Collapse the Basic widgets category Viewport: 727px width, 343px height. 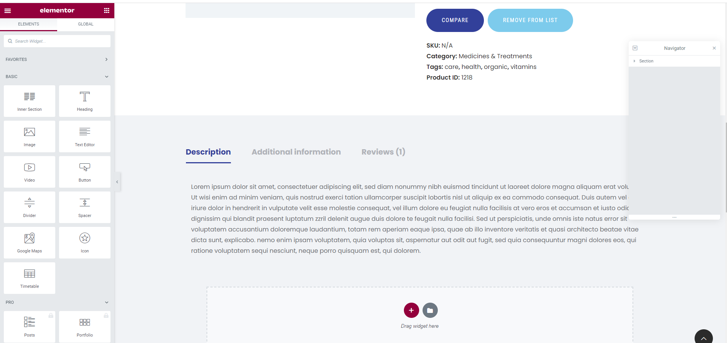pyautogui.click(x=57, y=77)
